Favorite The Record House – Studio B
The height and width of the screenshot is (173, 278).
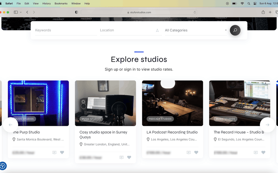(263, 152)
